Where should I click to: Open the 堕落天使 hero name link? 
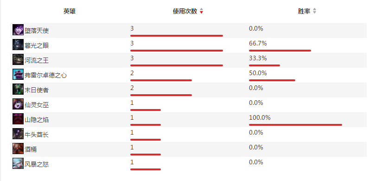37,31
